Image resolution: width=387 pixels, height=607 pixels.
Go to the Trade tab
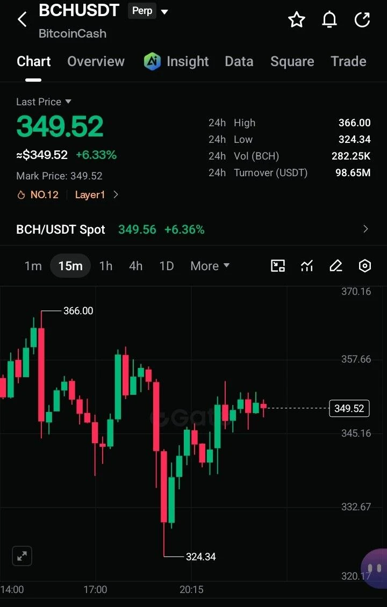[349, 61]
